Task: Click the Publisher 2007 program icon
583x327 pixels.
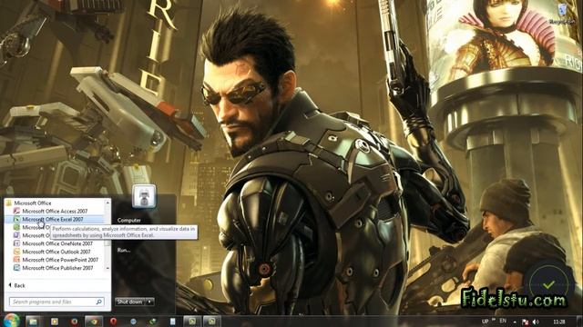Action: [x=16, y=268]
